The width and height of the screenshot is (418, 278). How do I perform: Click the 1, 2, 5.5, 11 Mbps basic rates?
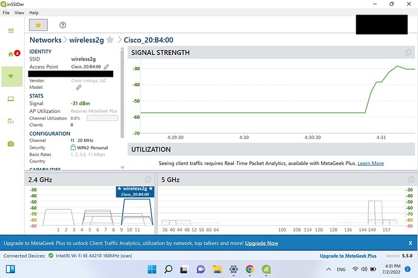[88, 155]
